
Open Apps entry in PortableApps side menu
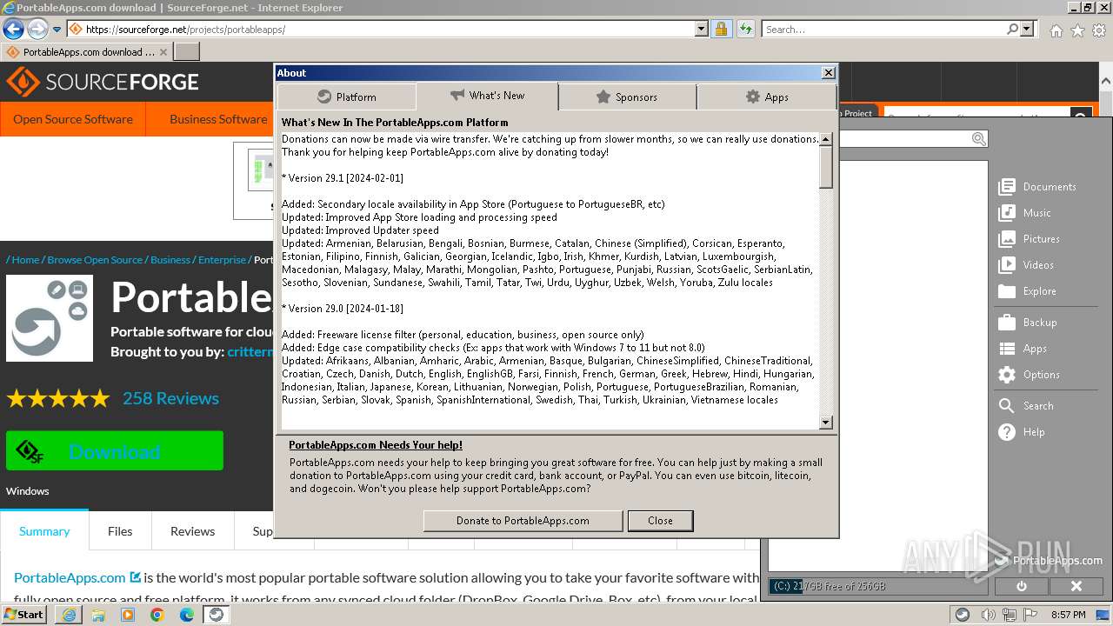pyautogui.click(x=1023, y=349)
